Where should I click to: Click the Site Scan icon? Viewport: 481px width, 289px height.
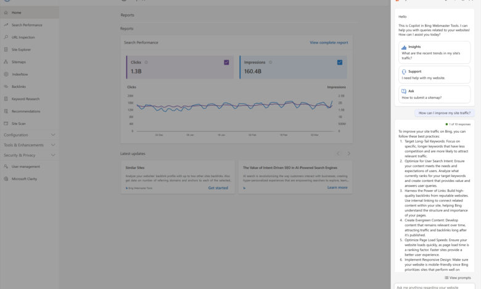point(6,124)
